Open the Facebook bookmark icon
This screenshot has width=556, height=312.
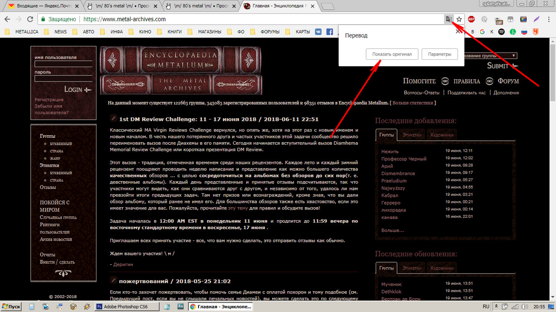330,32
